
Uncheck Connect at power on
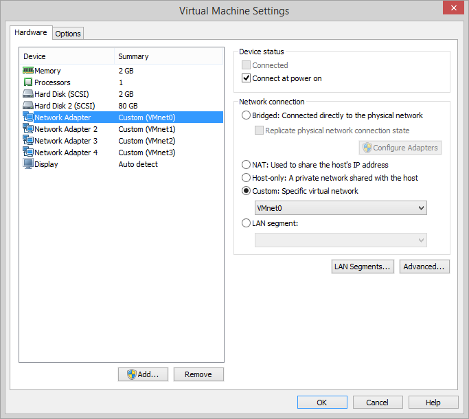coord(247,78)
